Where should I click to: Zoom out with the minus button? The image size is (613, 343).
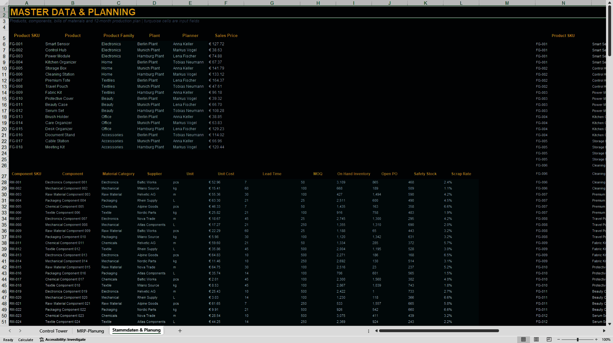[x=559, y=339]
